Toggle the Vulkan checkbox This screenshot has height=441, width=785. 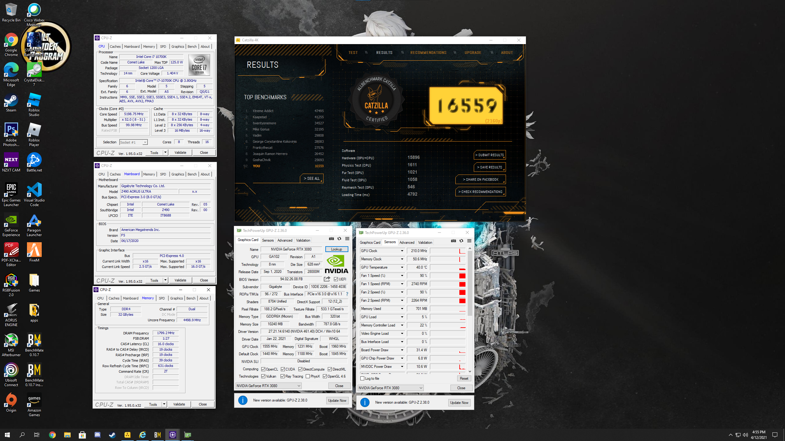(x=263, y=376)
